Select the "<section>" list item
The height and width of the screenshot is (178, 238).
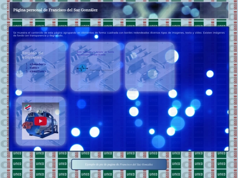coord(38,71)
